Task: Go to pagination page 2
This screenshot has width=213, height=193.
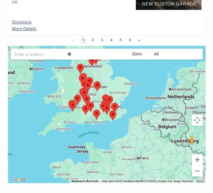Action: [x=93, y=40]
